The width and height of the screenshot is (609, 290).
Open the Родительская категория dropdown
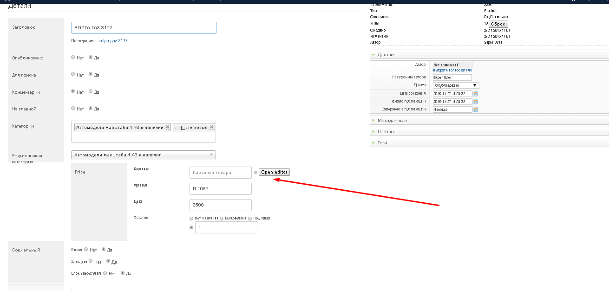point(143,155)
